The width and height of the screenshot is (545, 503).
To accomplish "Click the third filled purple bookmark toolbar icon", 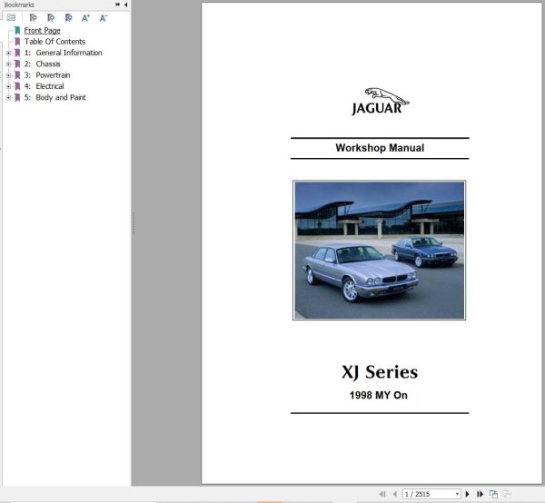I will click(69, 17).
